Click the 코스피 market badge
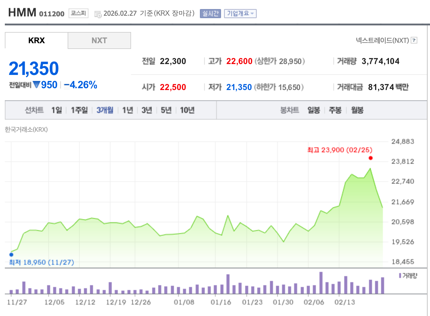This screenshot has height=316, width=430. [79, 13]
